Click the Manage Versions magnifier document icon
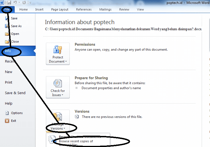The width and height of the screenshot is (210, 147). pyautogui.click(x=58, y=117)
